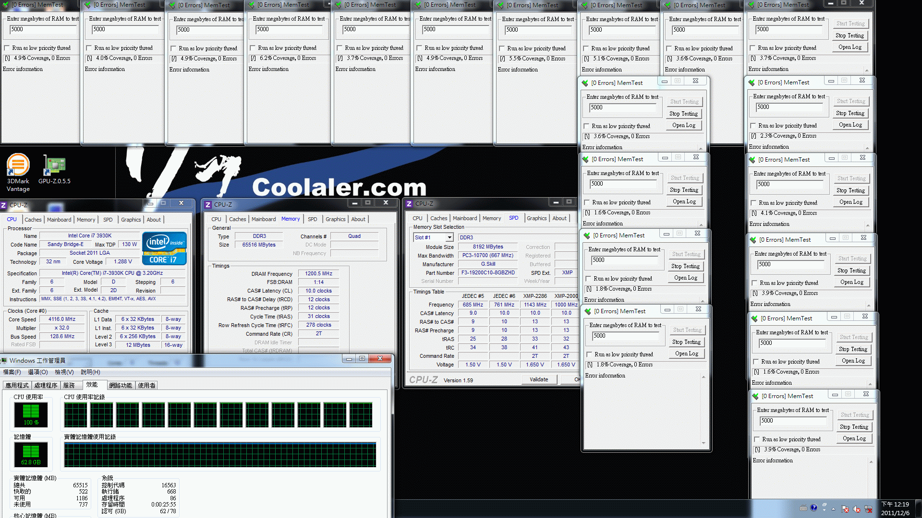Toggle low priority thread in 5.5% coverage window
Viewport: 922px width, 518px height.
502,48
